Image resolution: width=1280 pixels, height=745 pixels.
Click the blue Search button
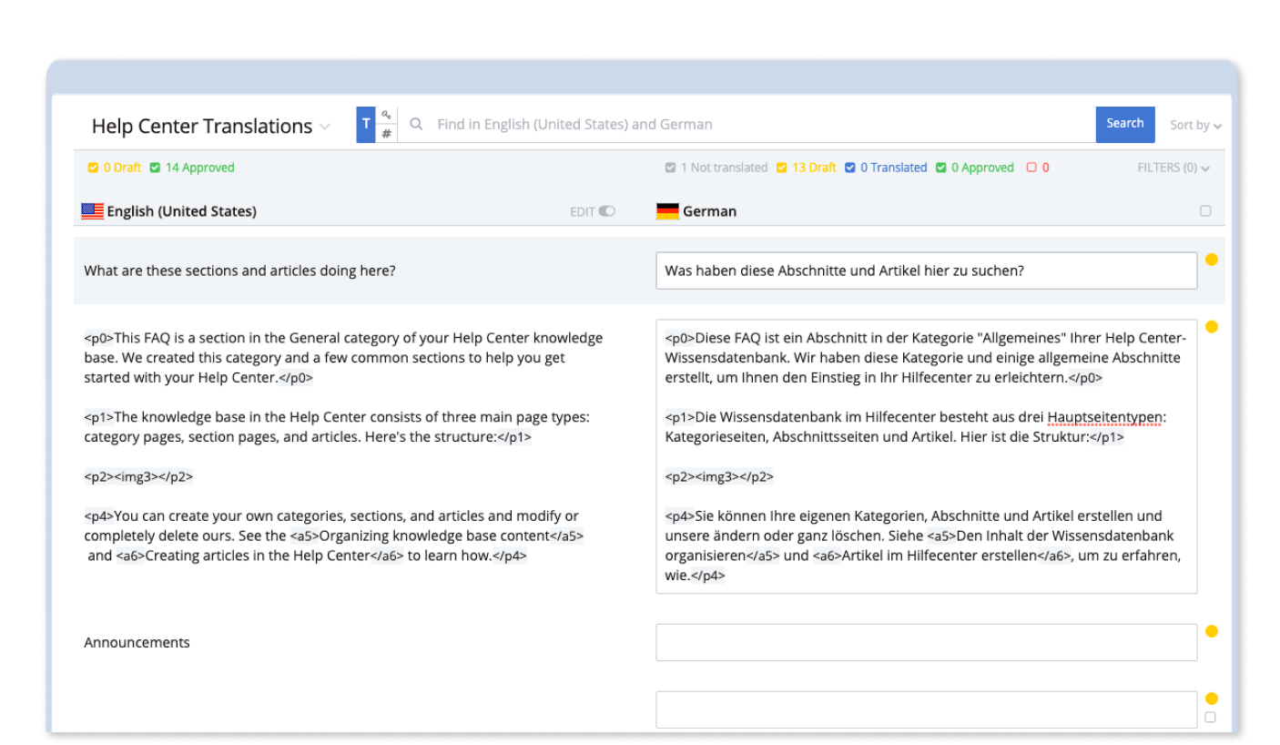pos(1124,124)
